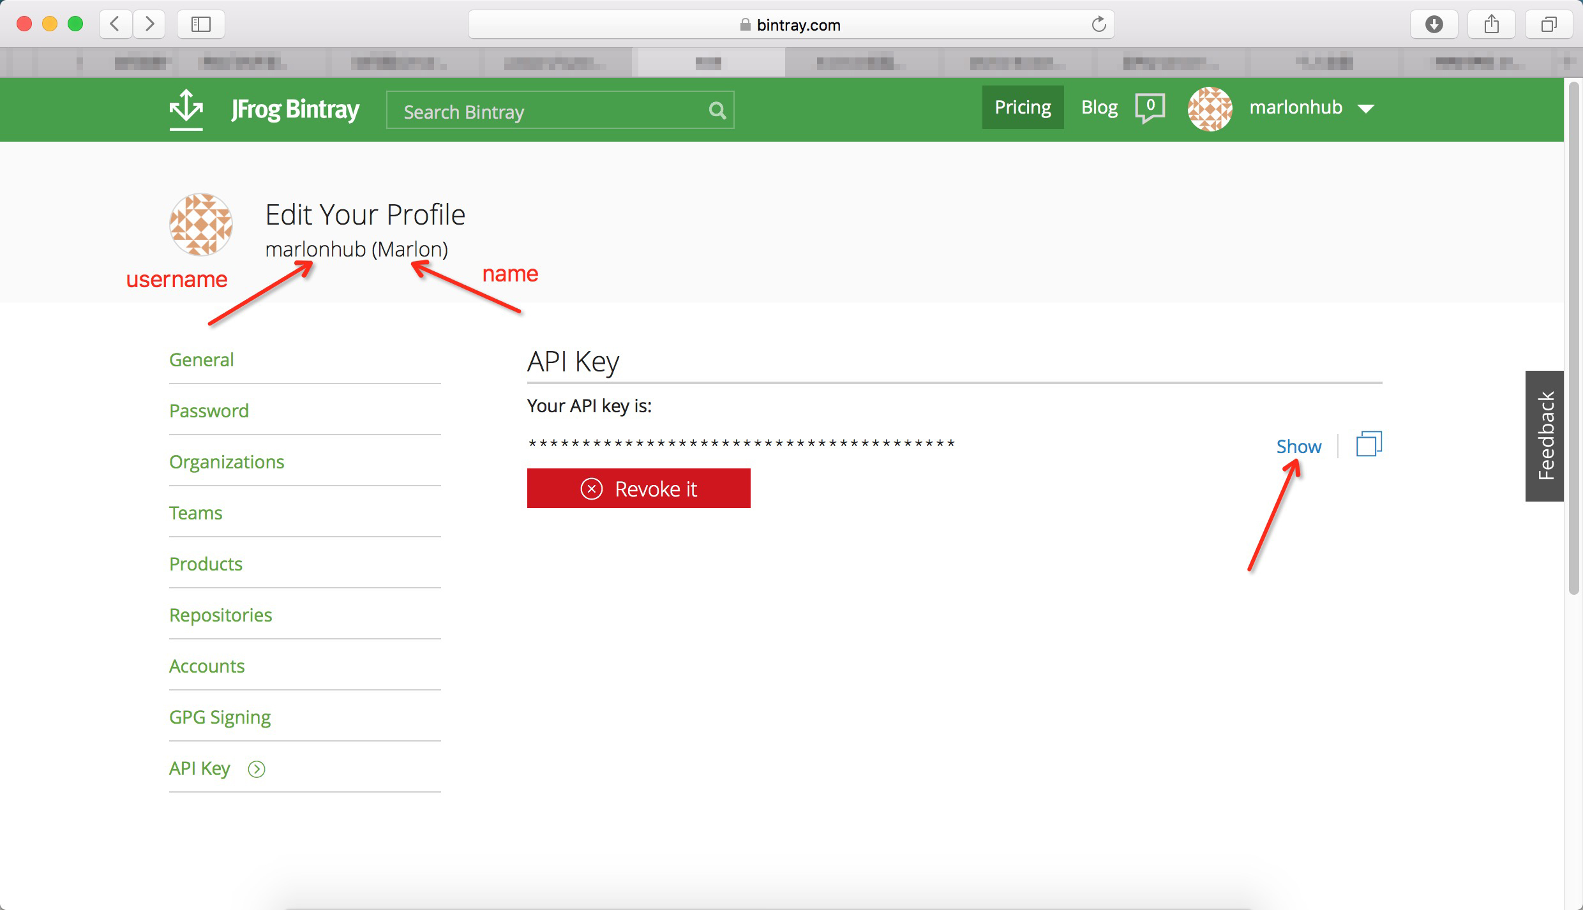Click the bintray.com address bar
Image resolution: width=1583 pixels, height=910 pixels.
click(x=791, y=24)
